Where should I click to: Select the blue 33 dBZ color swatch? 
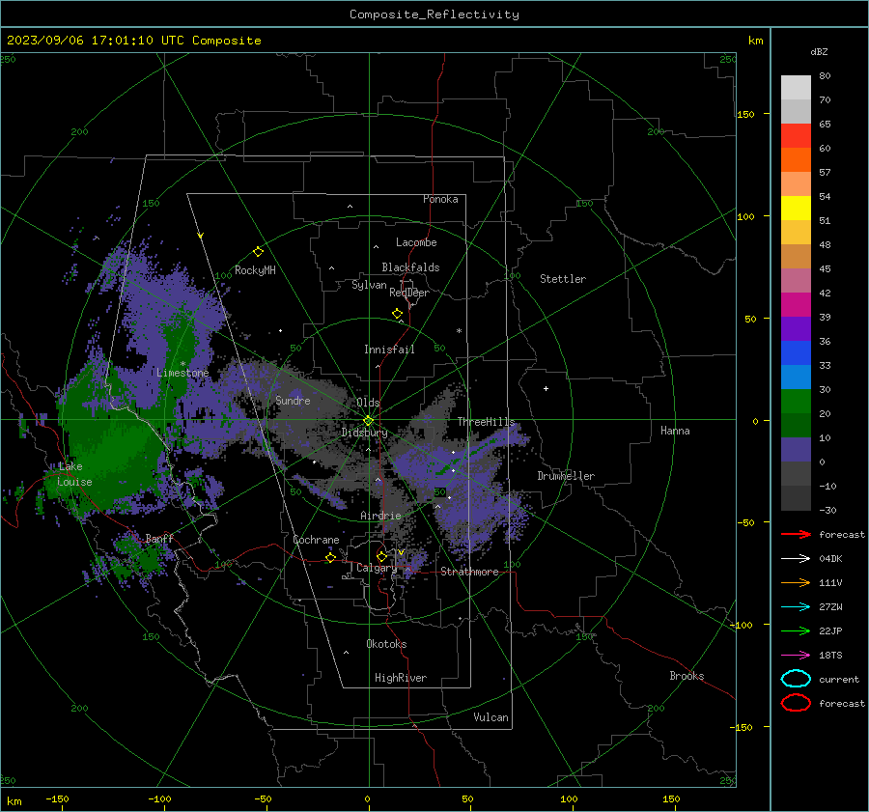pos(796,353)
